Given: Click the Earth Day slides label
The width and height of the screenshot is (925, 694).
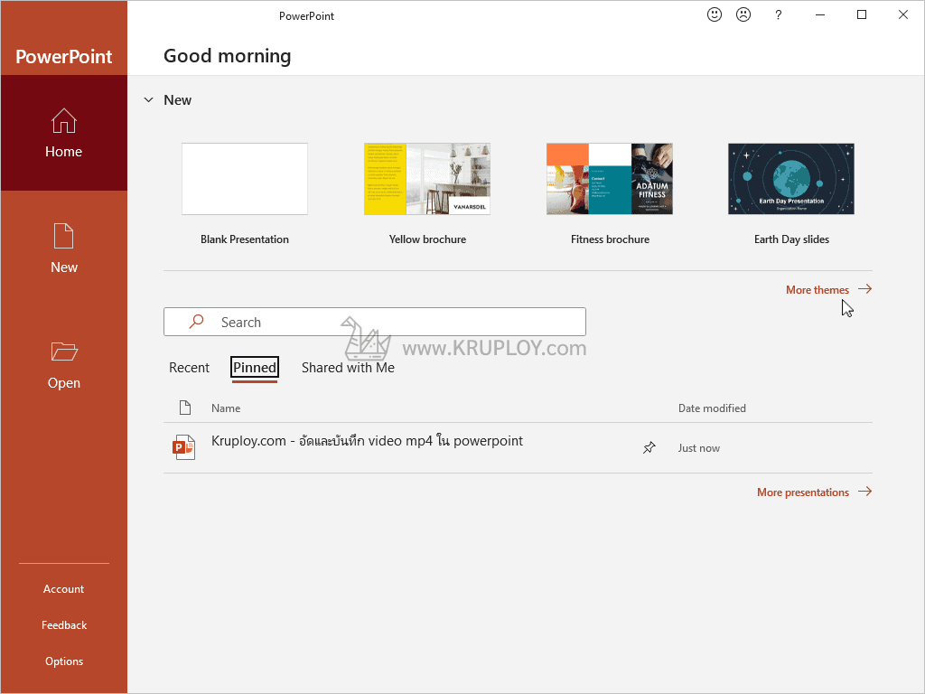Looking at the screenshot, I should pyautogui.click(x=791, y=239).
